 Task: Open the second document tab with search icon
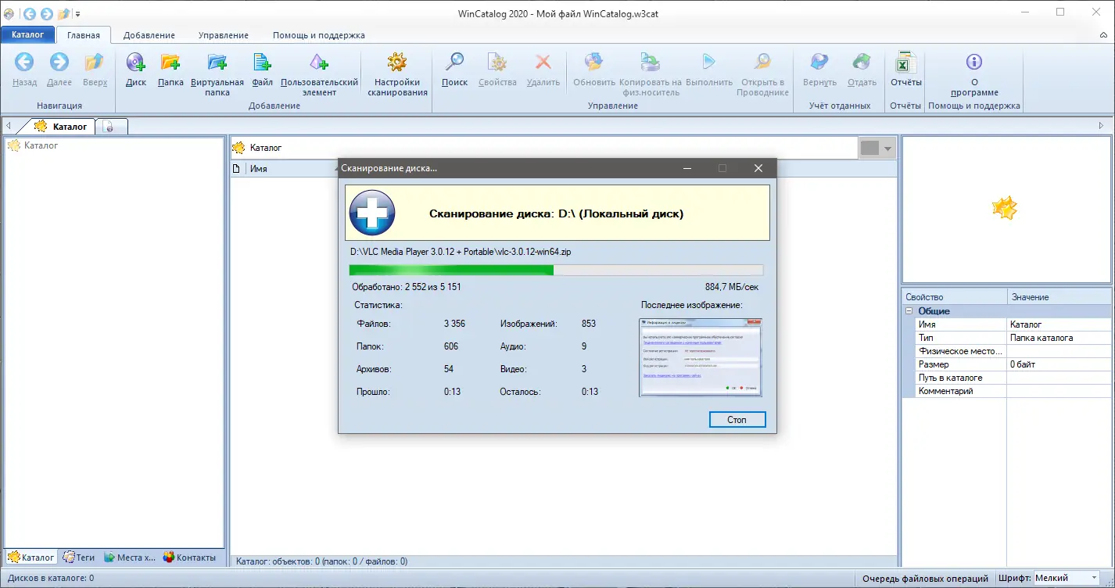(x=110, y=126)
